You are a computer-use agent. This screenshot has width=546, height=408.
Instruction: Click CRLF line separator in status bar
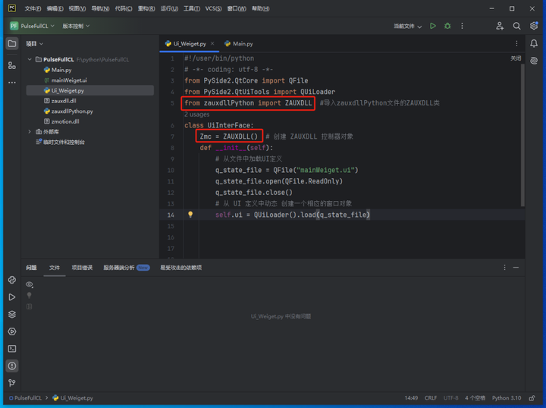click(x=431, y=398)
